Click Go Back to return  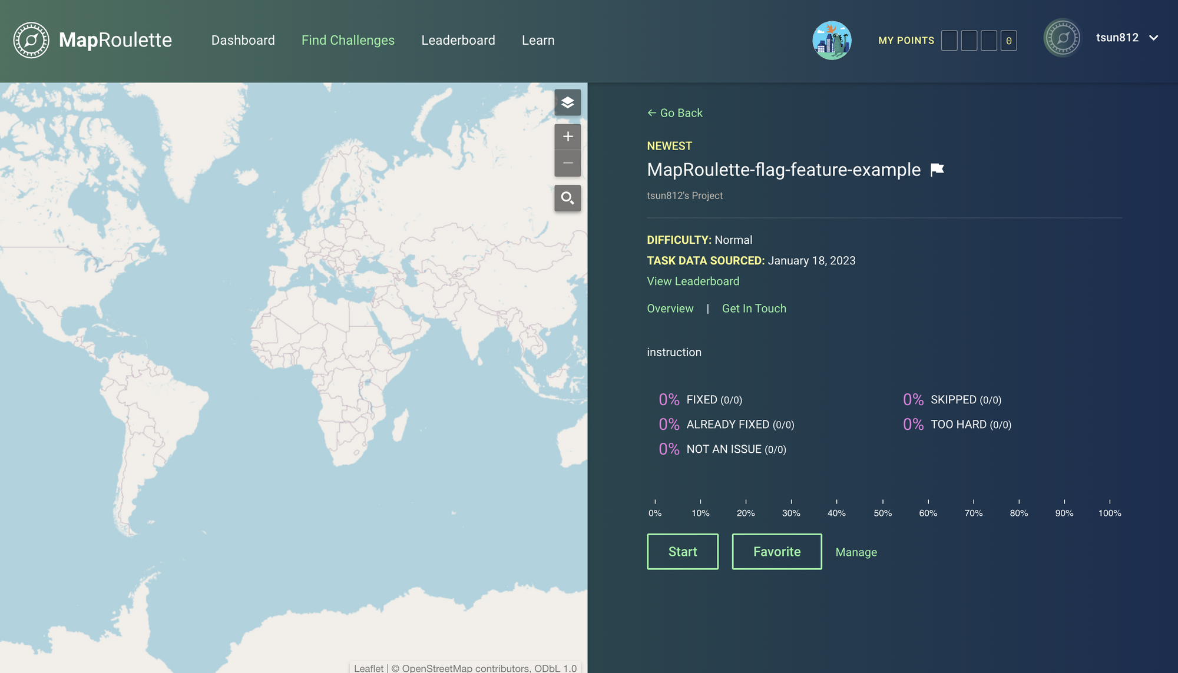click(674, 112)
